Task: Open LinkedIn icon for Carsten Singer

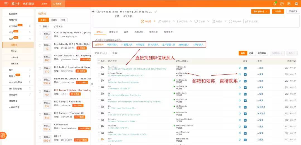Action: [x=245, y=74]
